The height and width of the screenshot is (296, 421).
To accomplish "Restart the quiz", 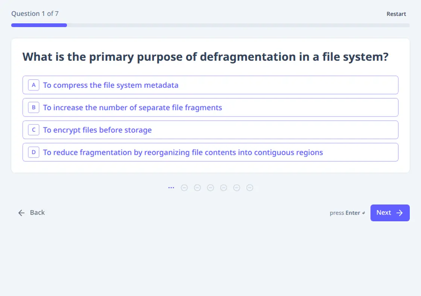I will coord(396,14).
